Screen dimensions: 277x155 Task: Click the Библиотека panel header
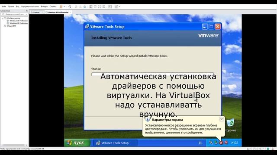click(14, 11)
